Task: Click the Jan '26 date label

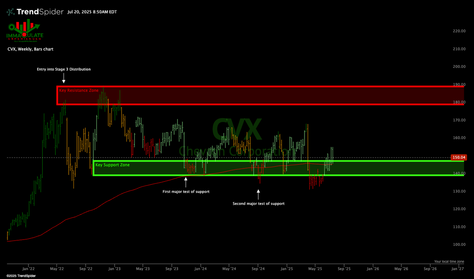Action: (373, 269)
